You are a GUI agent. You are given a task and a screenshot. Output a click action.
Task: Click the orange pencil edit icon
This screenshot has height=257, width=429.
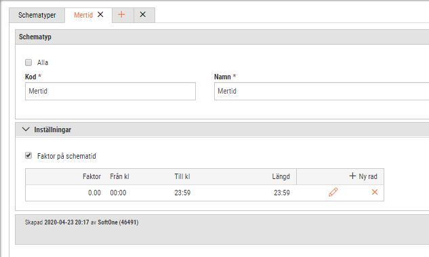click(x=333, y=192)
